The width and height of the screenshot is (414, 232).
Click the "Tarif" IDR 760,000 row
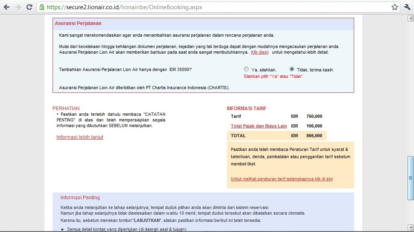[277, 116]
